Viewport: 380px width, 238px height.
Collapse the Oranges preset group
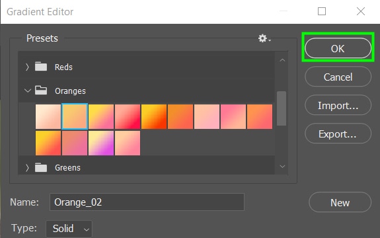pos(28,91)
